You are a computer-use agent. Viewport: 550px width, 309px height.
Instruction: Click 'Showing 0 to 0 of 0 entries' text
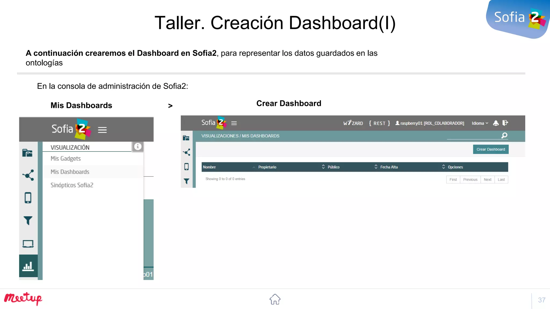pos(225,179)
